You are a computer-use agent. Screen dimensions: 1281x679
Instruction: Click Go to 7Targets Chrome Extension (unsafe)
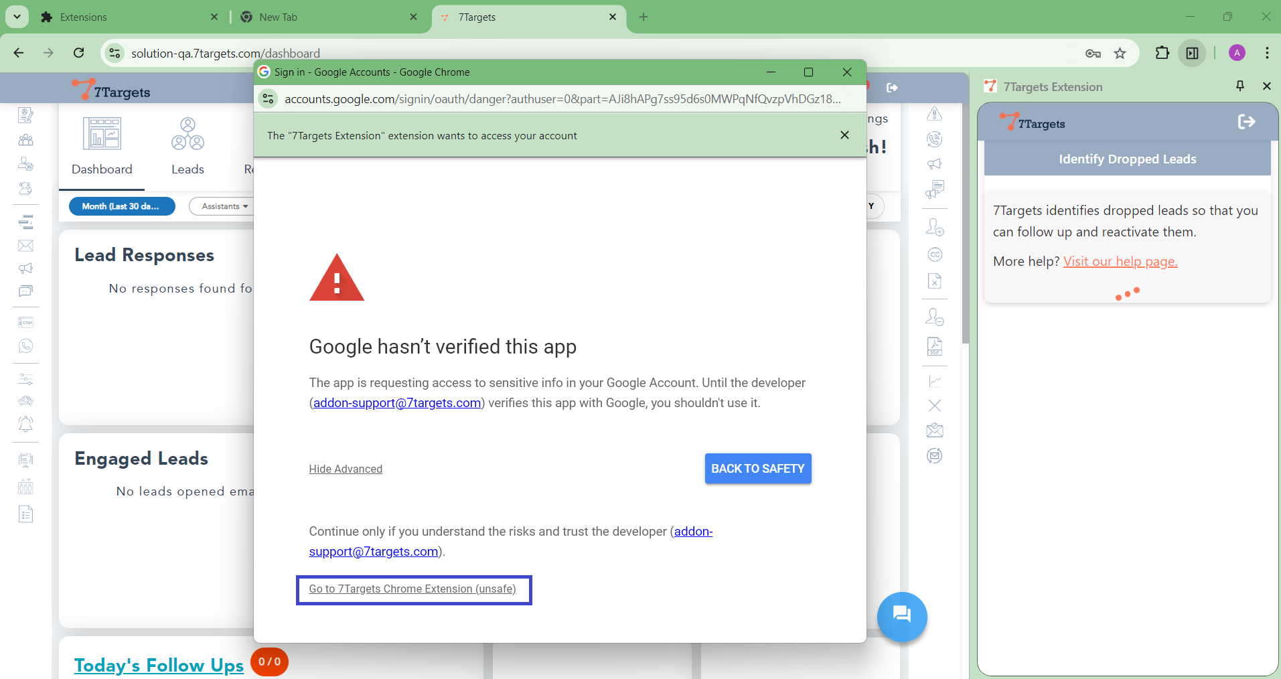click(x=412, y=589)
